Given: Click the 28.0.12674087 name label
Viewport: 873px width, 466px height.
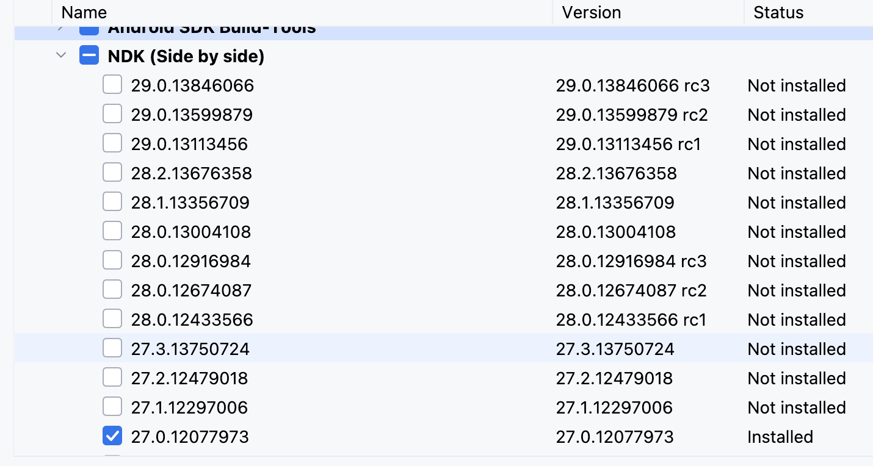Looking at the screenshot, I should (191, 290).
